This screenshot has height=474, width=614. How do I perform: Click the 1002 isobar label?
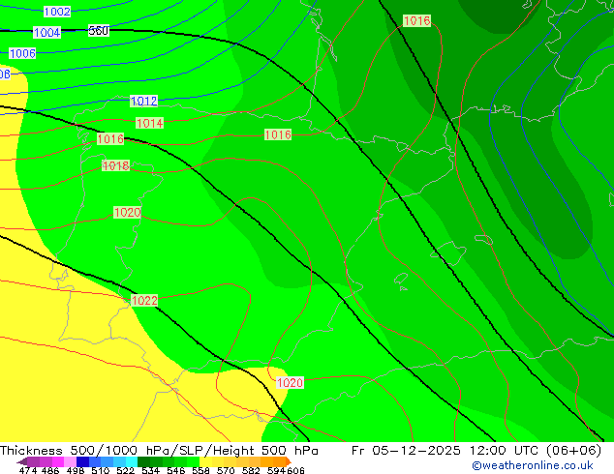pos(57,12)
